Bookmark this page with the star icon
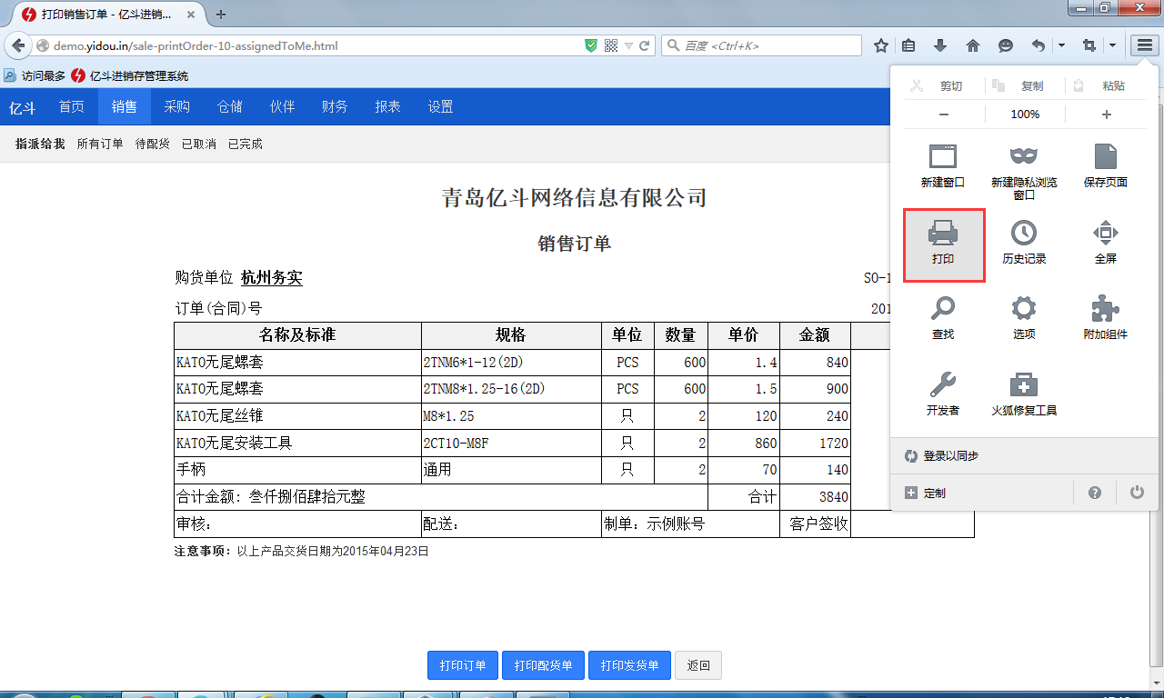This screenshot has height=698, width=1164. [880, 45]
